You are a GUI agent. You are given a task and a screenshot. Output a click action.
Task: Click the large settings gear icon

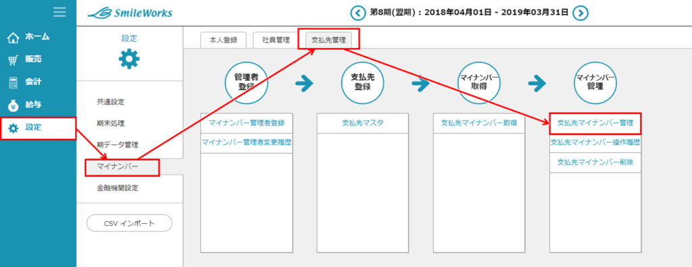pos(129,59)
